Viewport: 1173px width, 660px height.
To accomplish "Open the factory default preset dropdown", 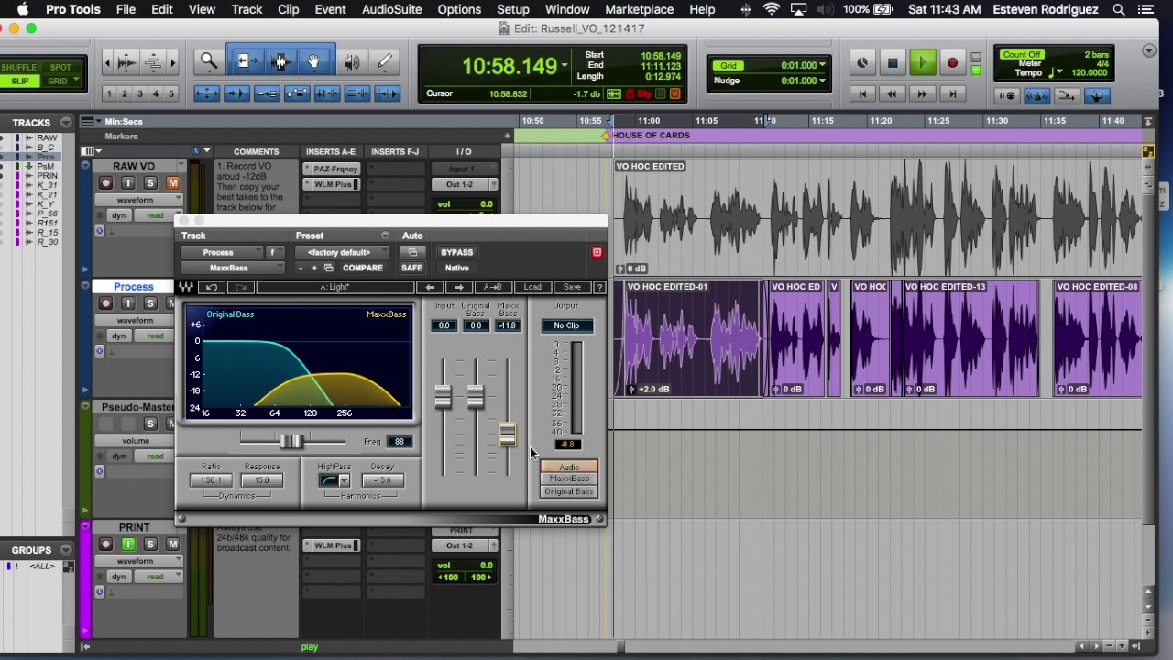I will tap(342, 252).
